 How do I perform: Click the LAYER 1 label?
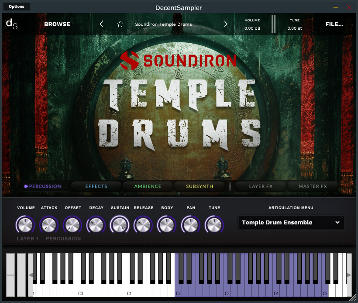pyautogui.click(x=28, y=239)
